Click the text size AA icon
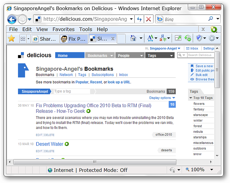 [151, 38]
